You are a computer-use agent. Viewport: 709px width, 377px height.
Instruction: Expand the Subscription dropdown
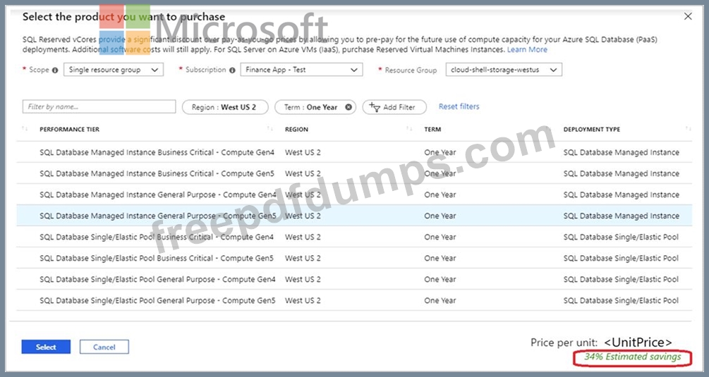click(x=301, y=70)
